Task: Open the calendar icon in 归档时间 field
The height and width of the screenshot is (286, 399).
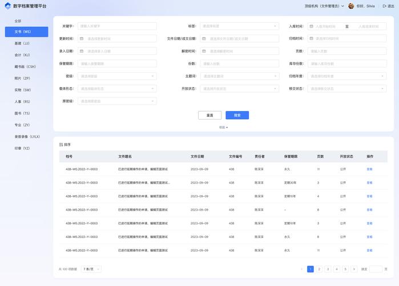Action: pos(311,38)
